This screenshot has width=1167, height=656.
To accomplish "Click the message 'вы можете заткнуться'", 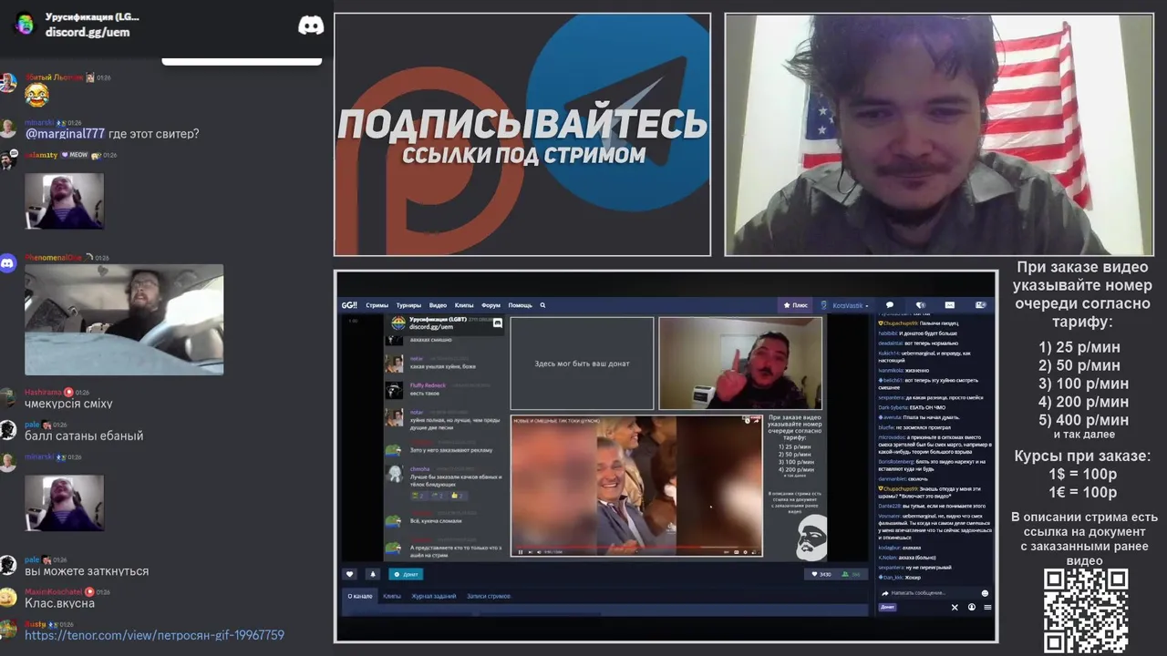I will point(87,571).
